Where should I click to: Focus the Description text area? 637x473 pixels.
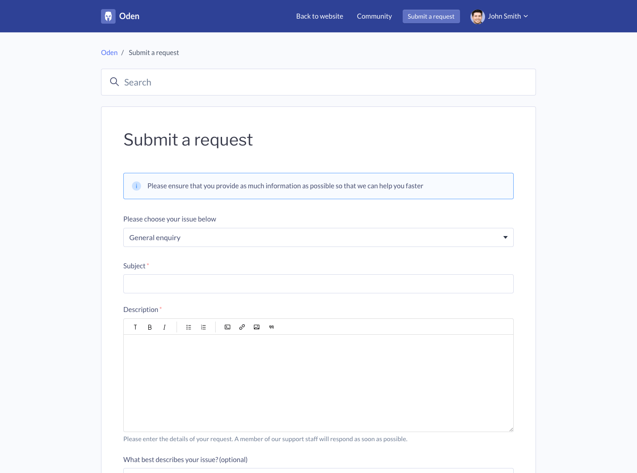[318, 383]
